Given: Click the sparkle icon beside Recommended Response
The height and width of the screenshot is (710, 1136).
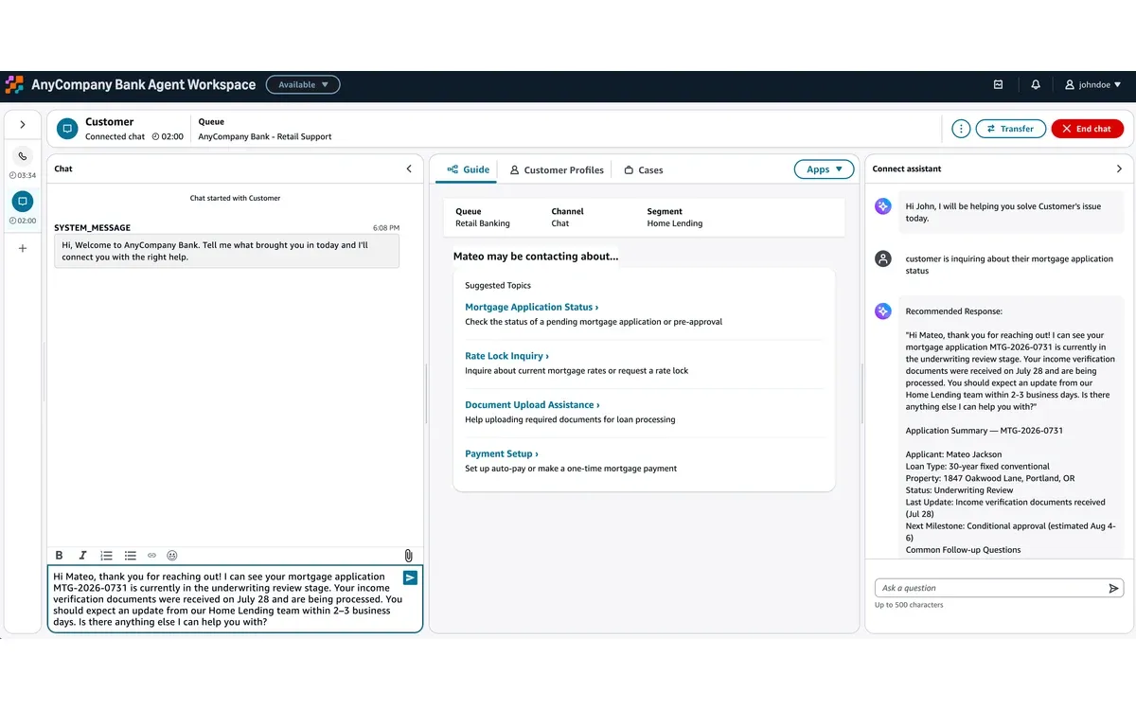Looking at the screenshot, I should [882, 311].
